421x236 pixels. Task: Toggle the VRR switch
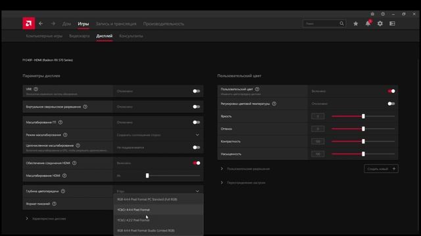click(196, 91)
